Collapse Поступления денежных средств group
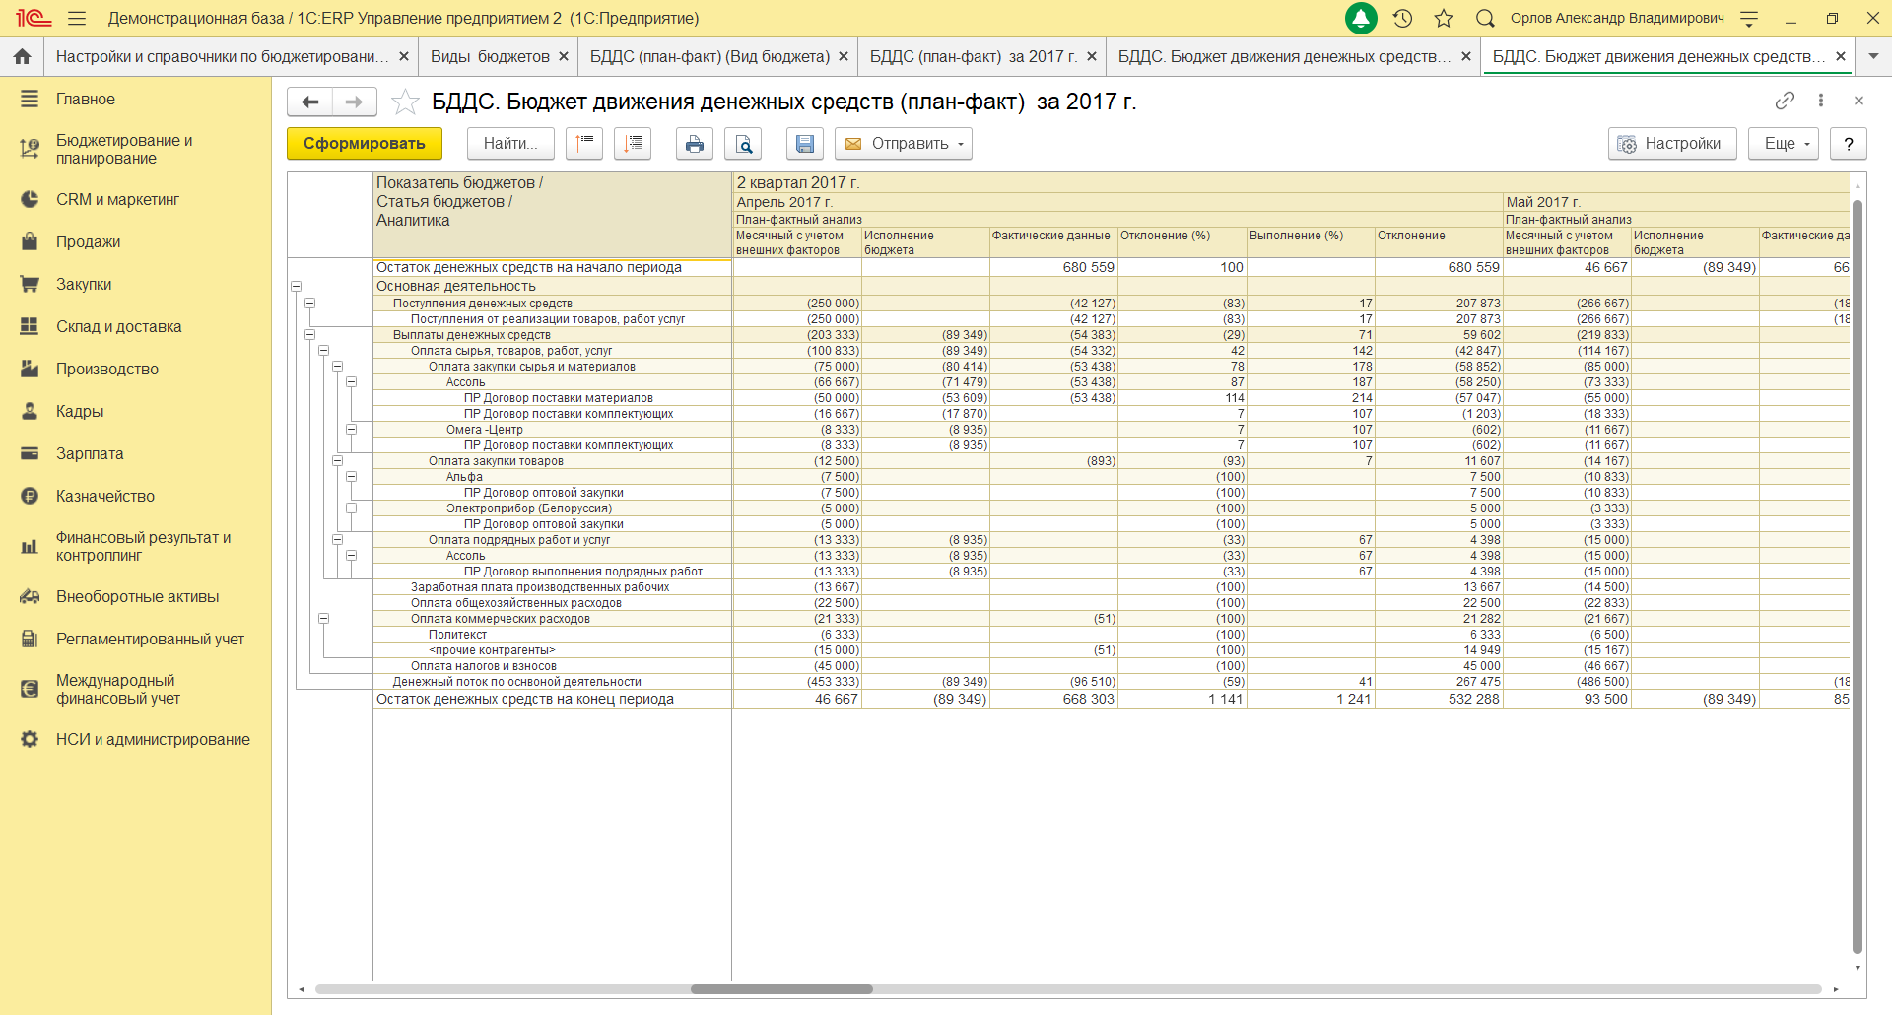This screenshot has width=1892, height=1015. [309, 304]
